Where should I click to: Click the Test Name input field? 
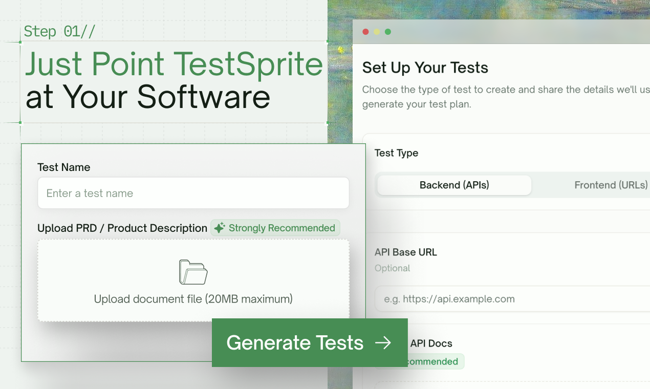tap(193, 193)
